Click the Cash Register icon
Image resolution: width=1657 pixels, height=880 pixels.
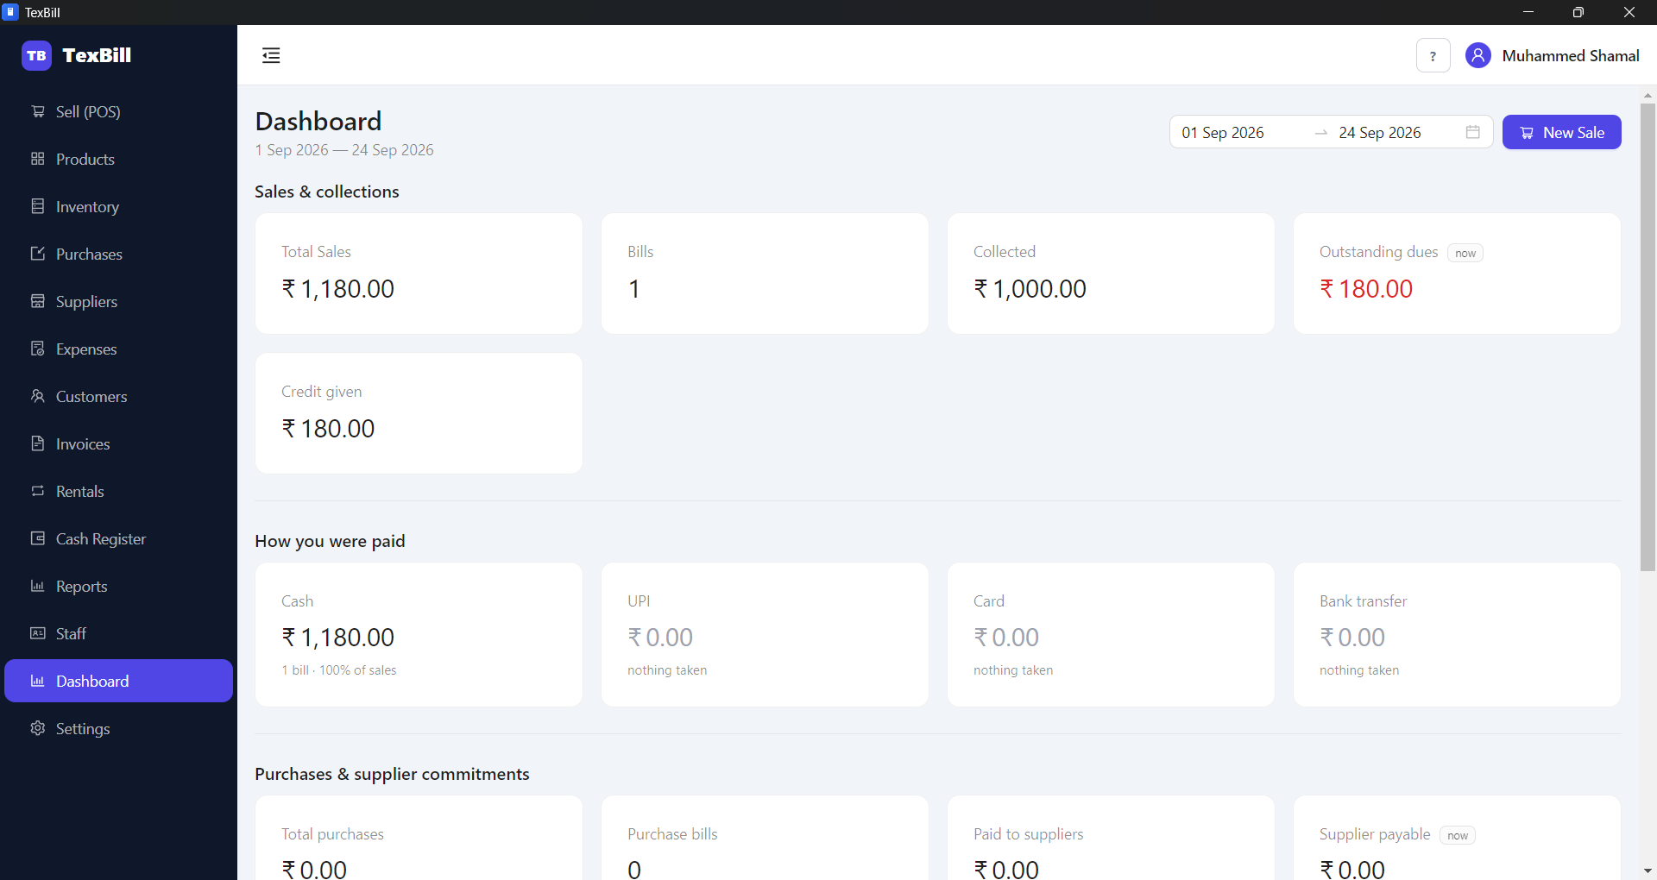38,538
